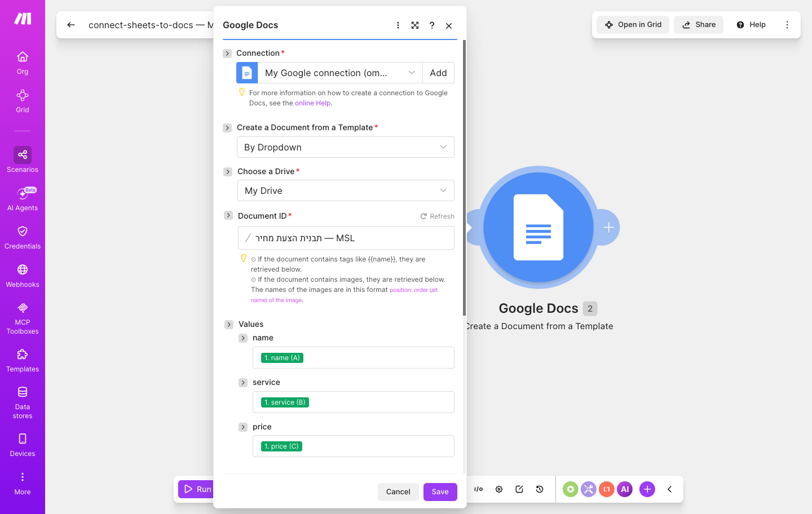Open the Org home icon in sidebar

(23, 63)
